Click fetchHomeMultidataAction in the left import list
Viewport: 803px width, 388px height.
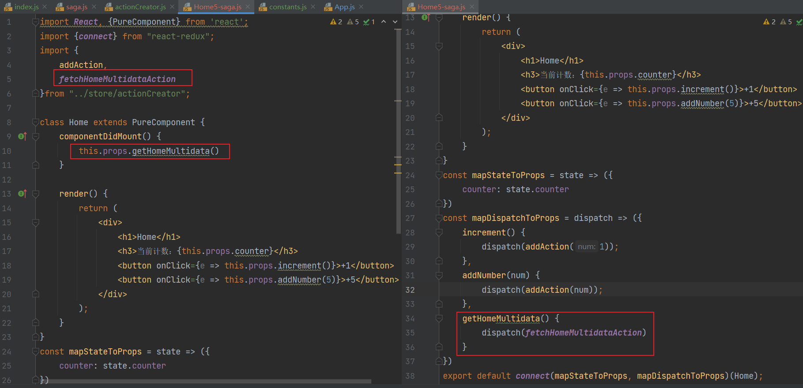[x=117, y=79]
